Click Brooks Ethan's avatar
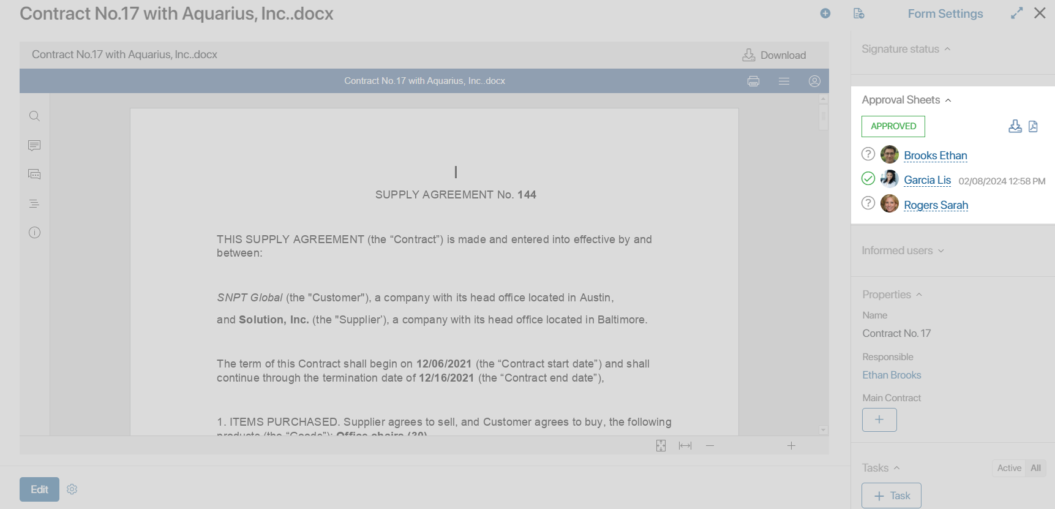 tap(890, 154)
